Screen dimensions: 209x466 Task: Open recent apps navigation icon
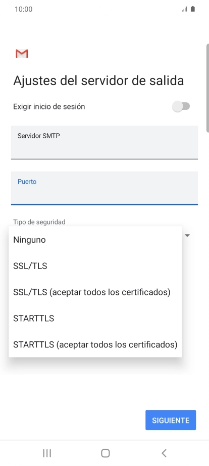(x=47, y=453)
